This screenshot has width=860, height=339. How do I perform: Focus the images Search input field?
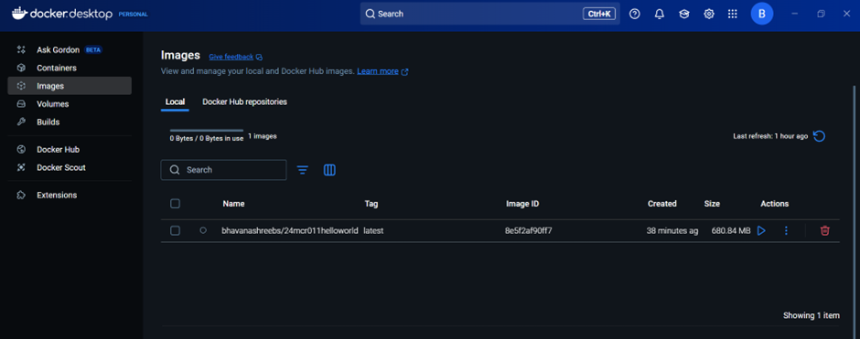223,170
